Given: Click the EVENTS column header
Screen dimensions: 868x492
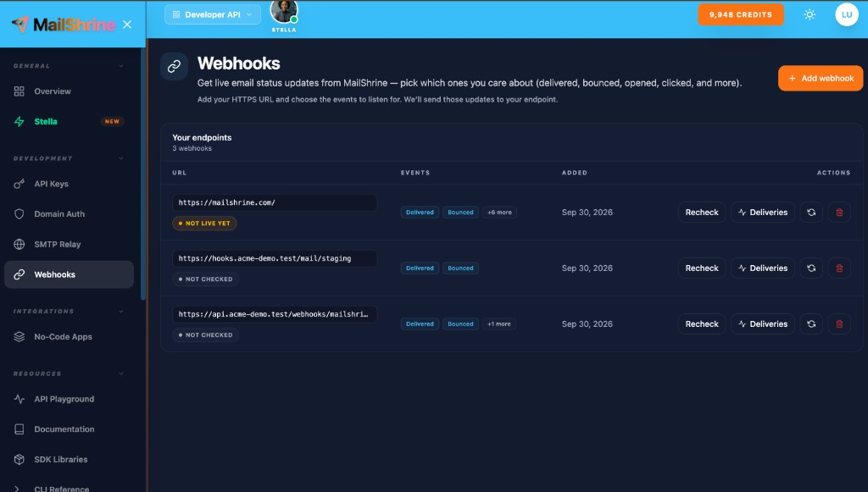Looking at the screenshot, I should 415,173.
